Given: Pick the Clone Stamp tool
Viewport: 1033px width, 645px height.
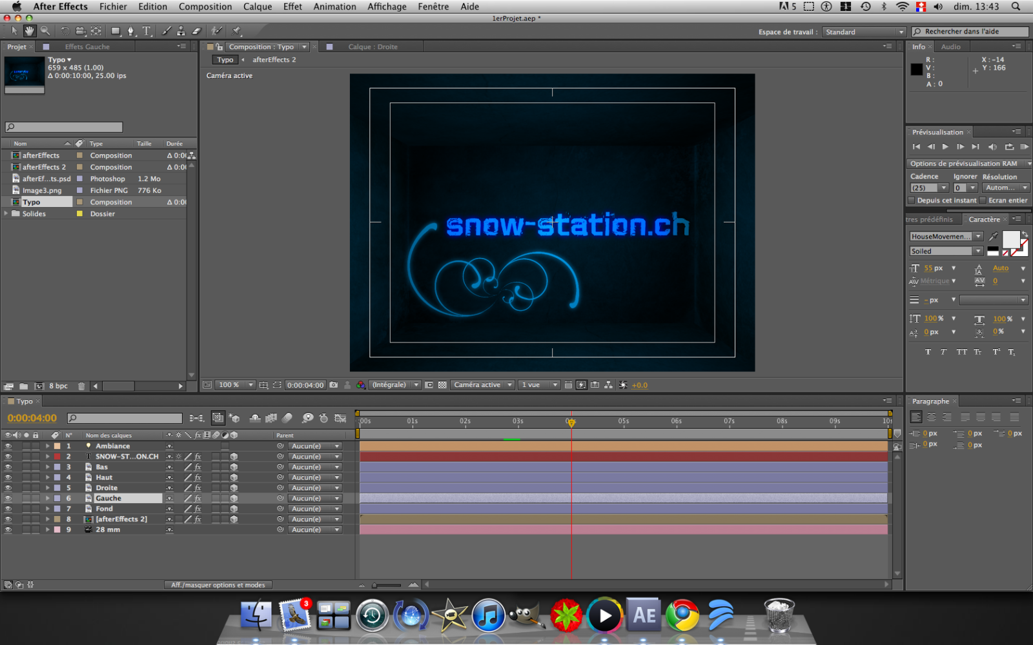Looking at the screenshot, I should tap(181, 31).
